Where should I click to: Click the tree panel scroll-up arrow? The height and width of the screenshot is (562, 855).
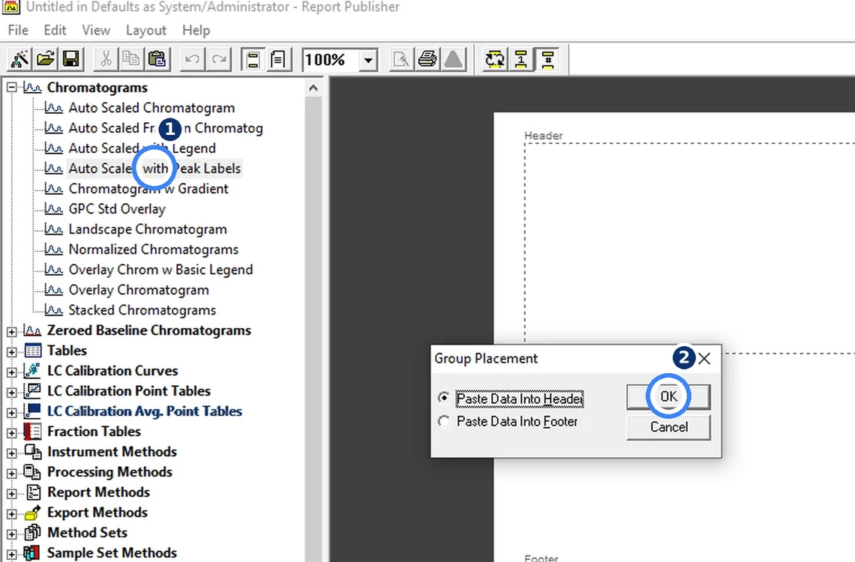(x=313, y=87)
